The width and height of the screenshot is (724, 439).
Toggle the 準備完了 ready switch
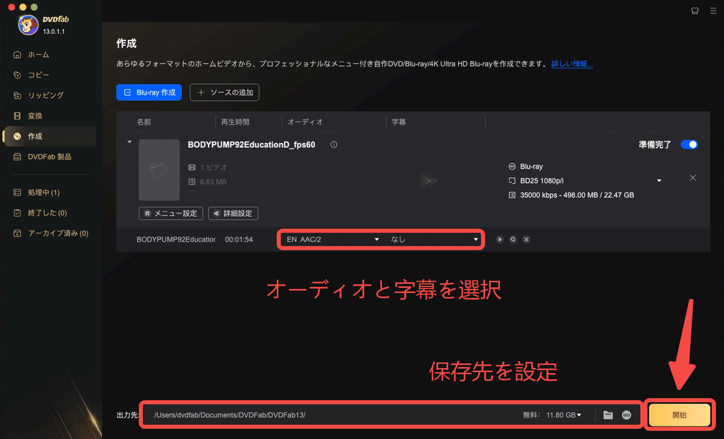click(x=689, y=145)
